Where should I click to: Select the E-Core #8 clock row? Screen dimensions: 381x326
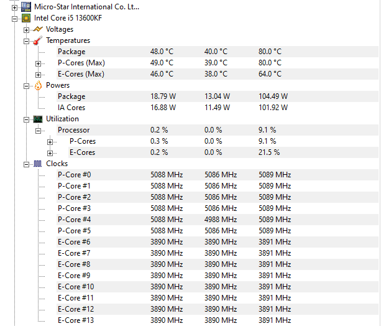tap(218, 264)
